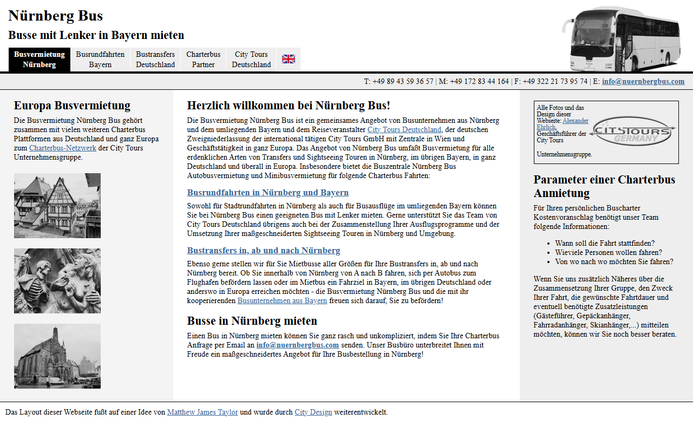Click the bullet Wann soll die Fahrt stattfinden?
693x433 pixels.
pos(605,243)
